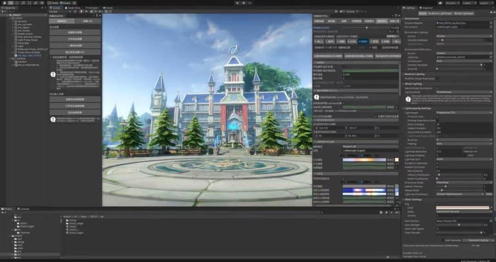Viewport: 496px width, 262px height.
Task: Switch to the Scene tab
Action: coord(56,8)
